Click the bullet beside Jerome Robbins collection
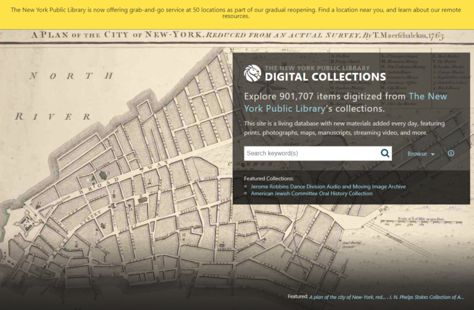Screen dimensions: 474x310 point(246,186)
